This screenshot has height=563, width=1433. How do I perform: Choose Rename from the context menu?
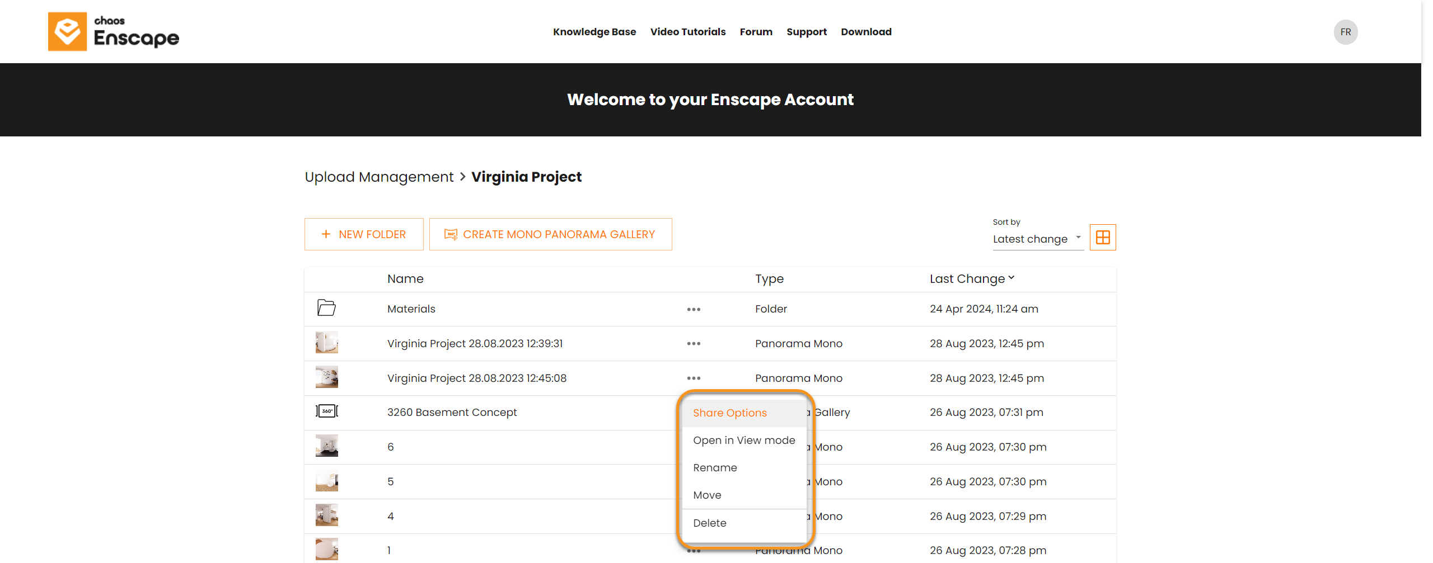pos(744,468)
